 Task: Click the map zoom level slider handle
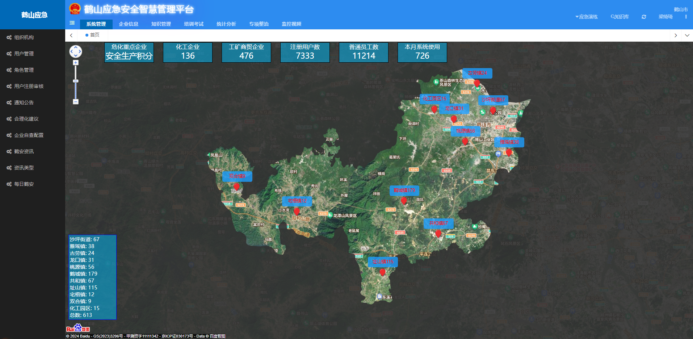point(75,81)
